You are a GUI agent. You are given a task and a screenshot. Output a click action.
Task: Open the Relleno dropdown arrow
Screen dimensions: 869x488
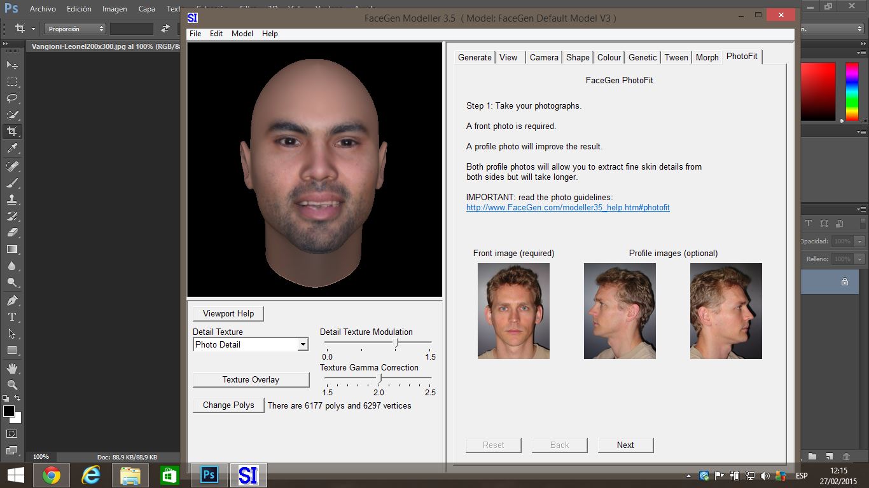[x=860, y=259]
